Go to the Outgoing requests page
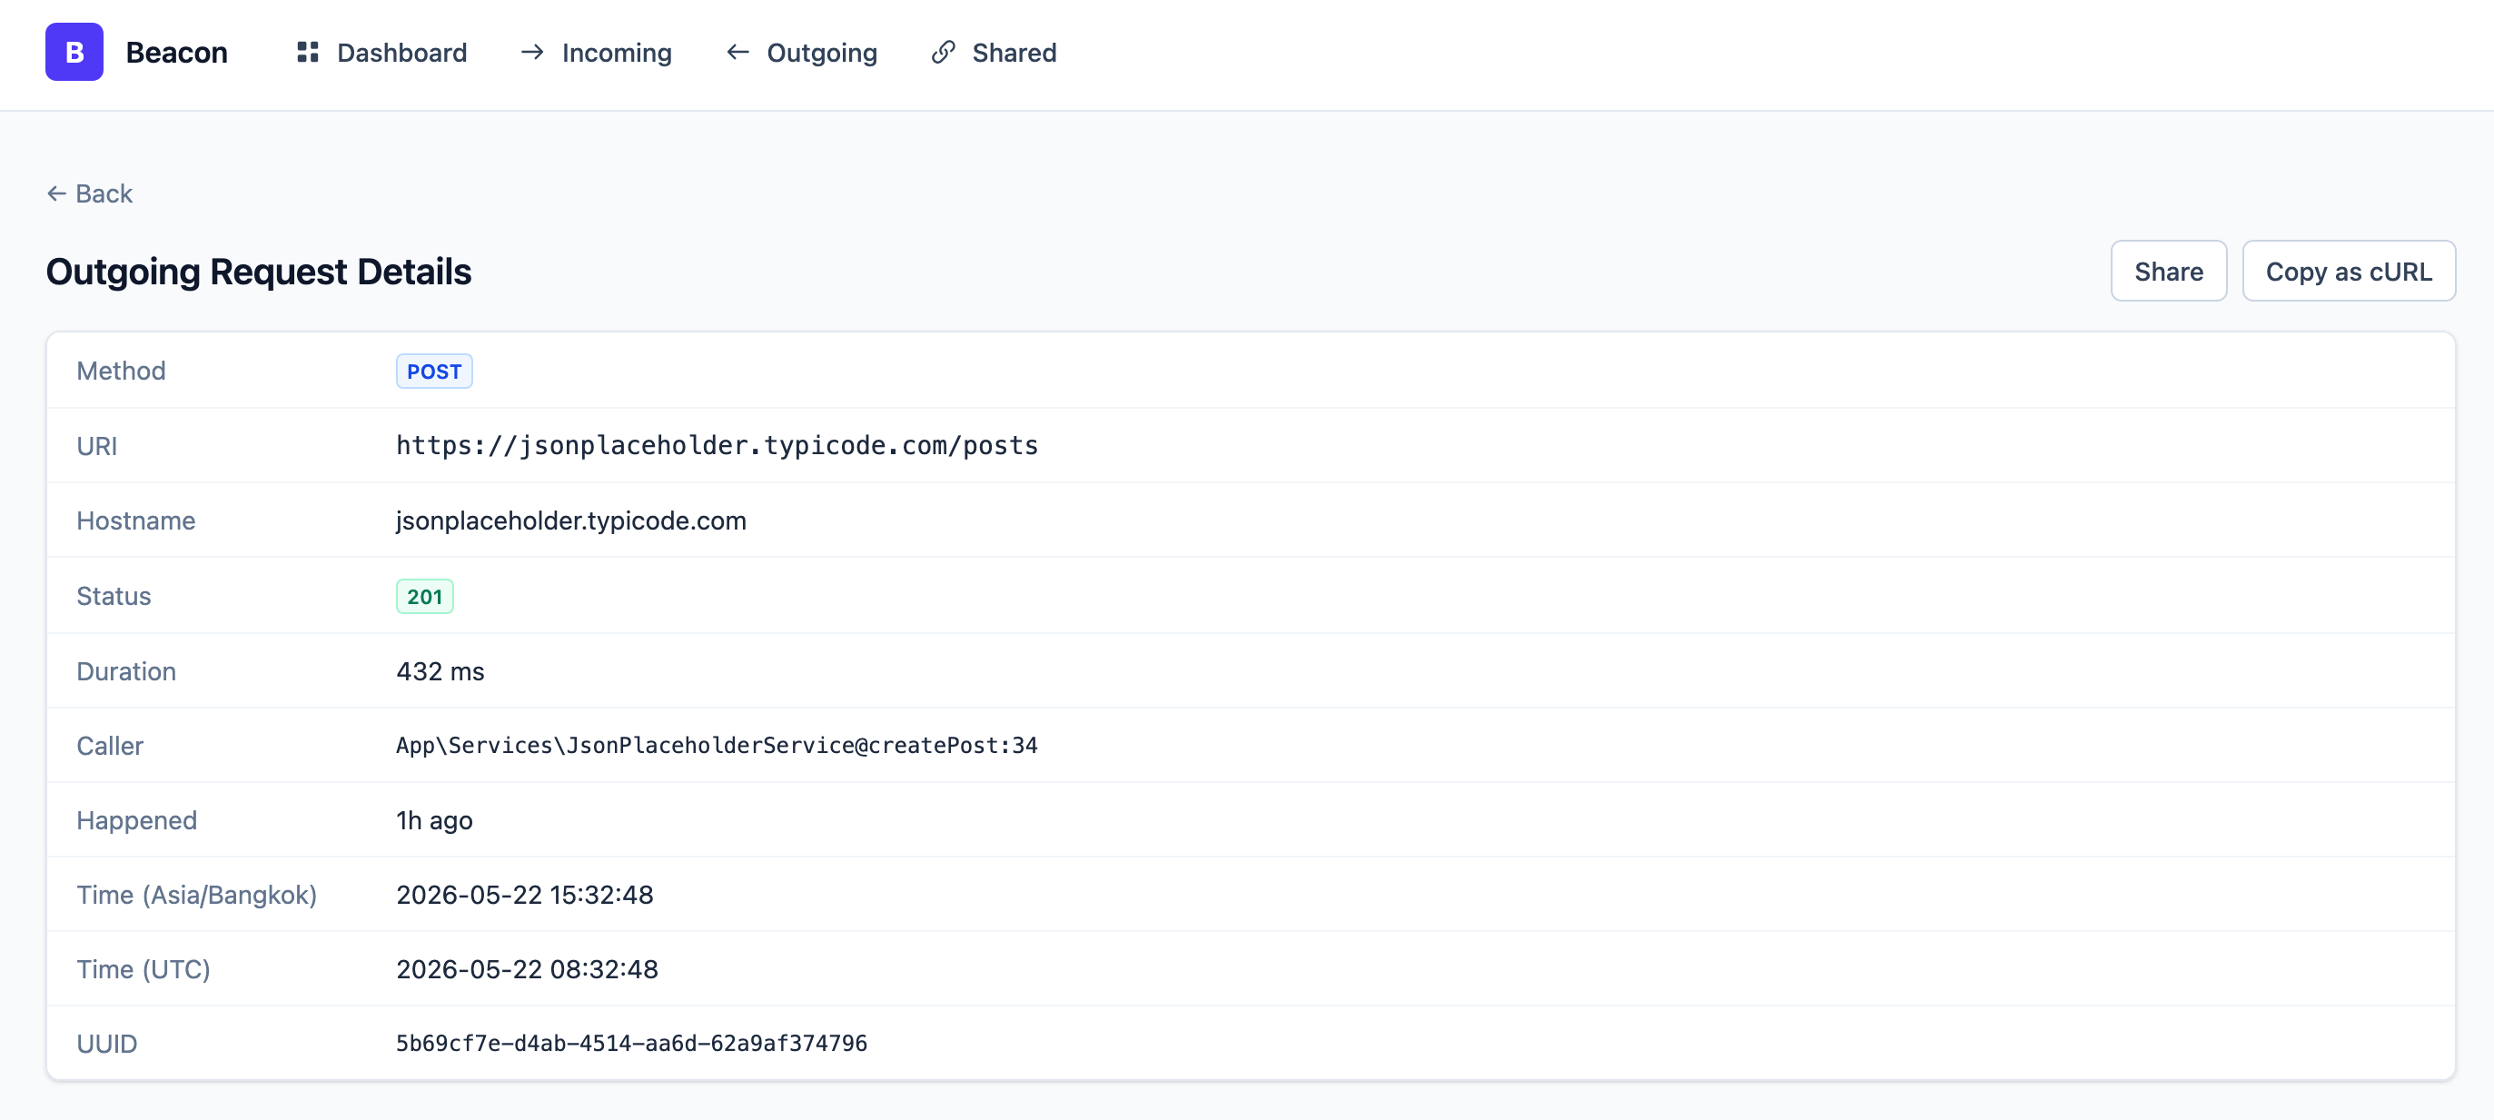 click(x=802, y=53)
